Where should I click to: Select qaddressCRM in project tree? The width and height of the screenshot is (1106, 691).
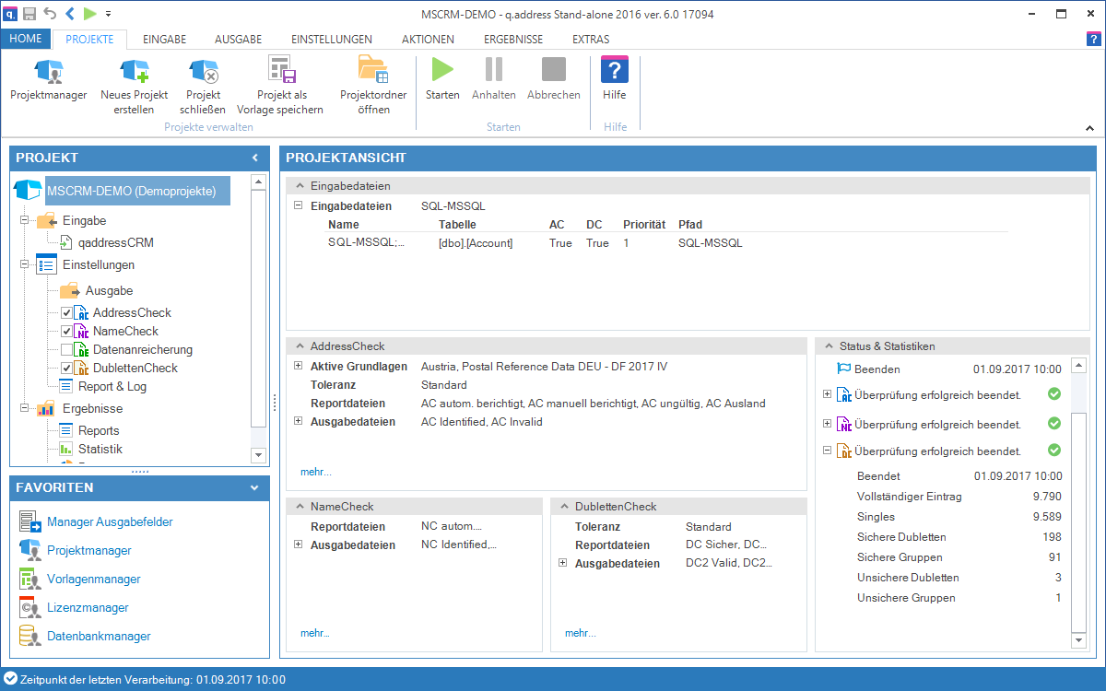[x=115, y=243]
